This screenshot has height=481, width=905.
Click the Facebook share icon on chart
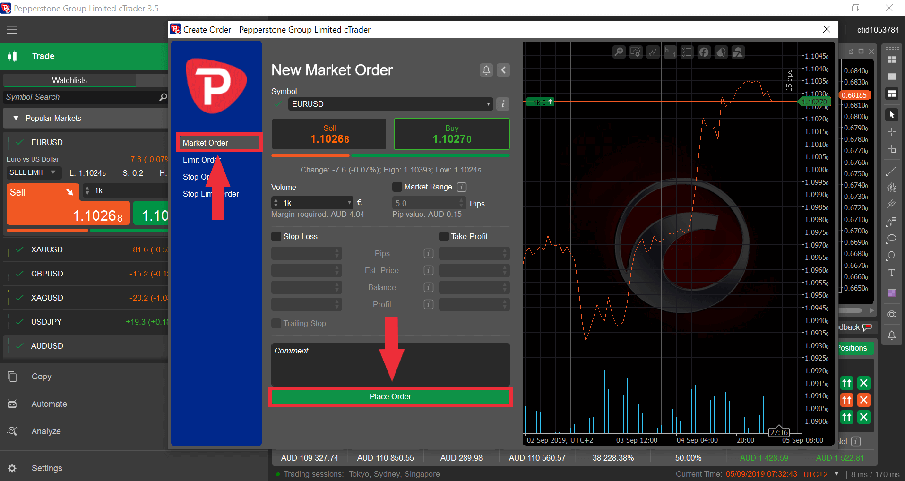click(x=704, y=52)
